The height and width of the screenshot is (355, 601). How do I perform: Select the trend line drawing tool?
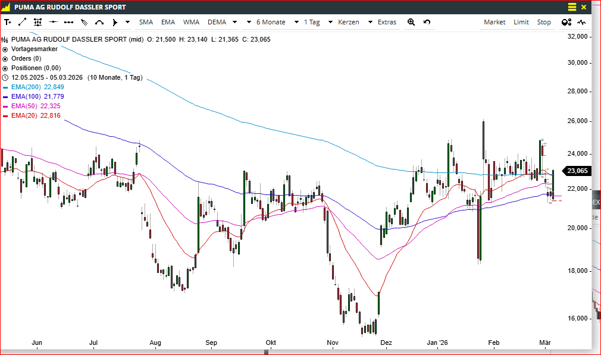23,22
